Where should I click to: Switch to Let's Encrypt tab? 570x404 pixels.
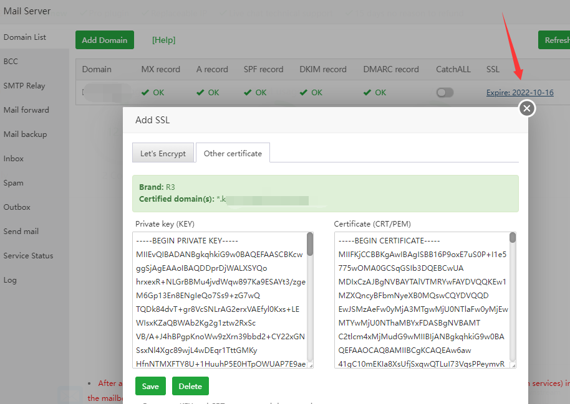pos(163,153)
